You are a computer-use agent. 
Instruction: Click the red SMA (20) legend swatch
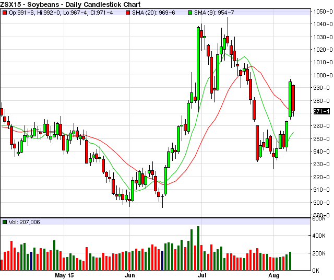point(128,13)
